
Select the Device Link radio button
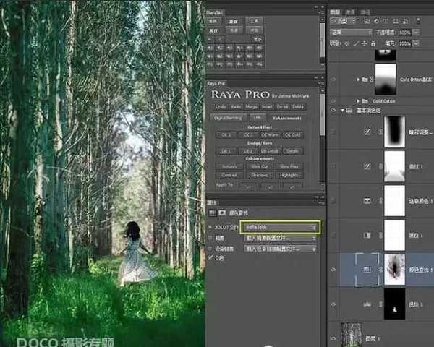[211, 248]
